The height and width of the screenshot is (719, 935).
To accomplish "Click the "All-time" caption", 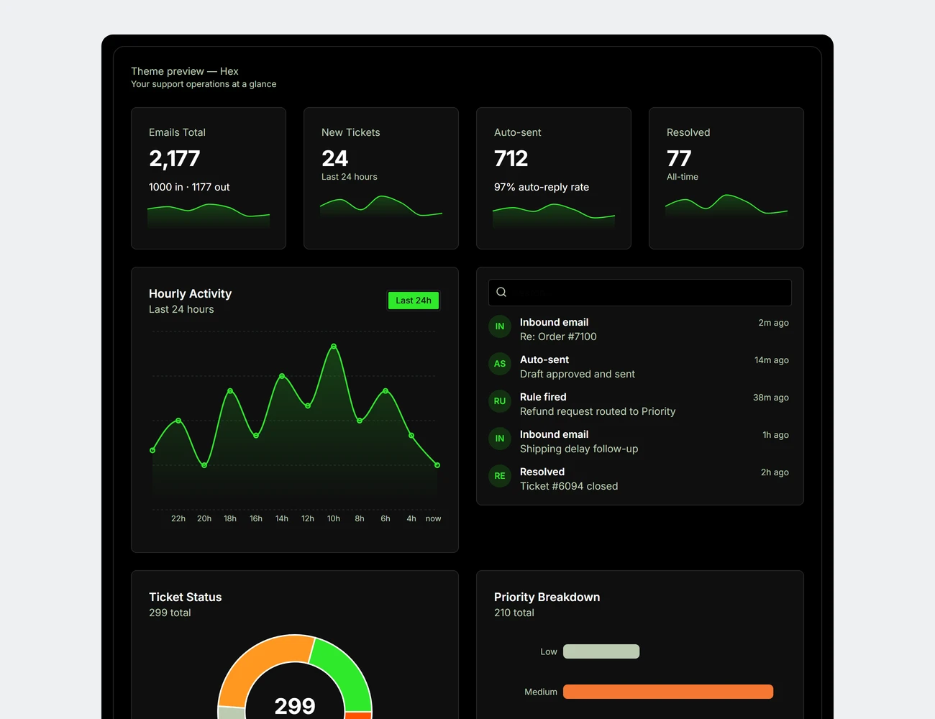I will (x=683, y=177).
